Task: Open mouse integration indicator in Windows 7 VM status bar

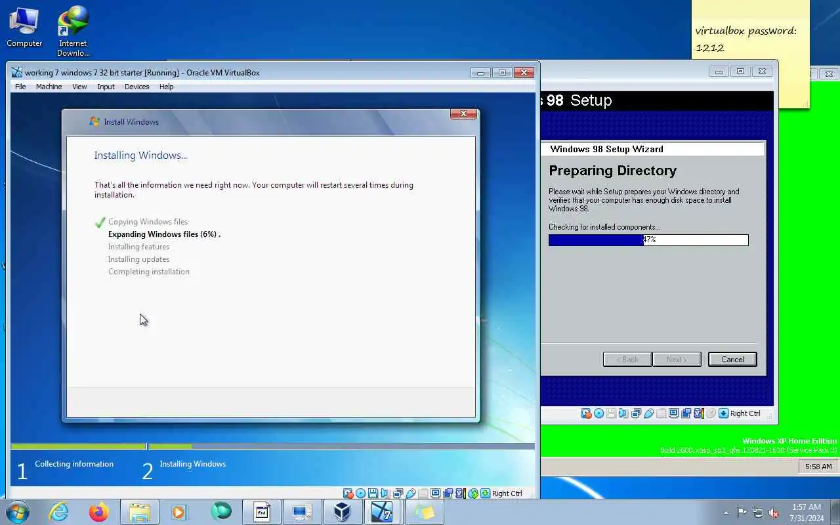Action: point(472,493)
